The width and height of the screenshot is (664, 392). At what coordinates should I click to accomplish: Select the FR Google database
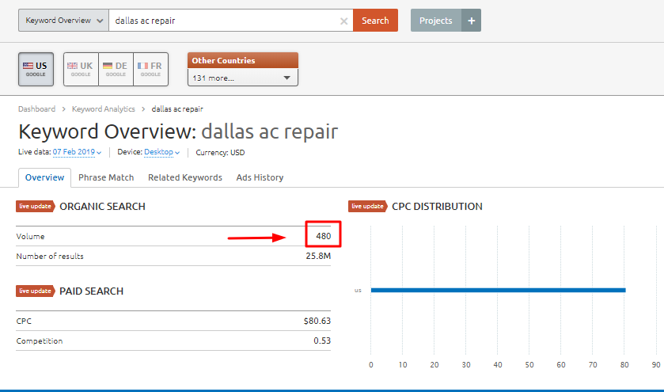point(150,69)
